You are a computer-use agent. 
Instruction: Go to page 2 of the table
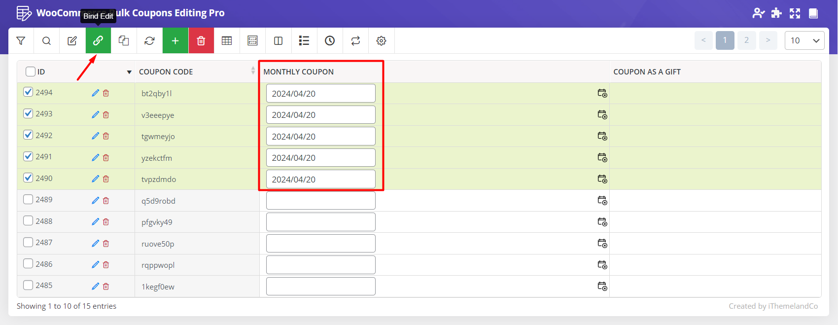pyautogui.click(x=746, y=40)
